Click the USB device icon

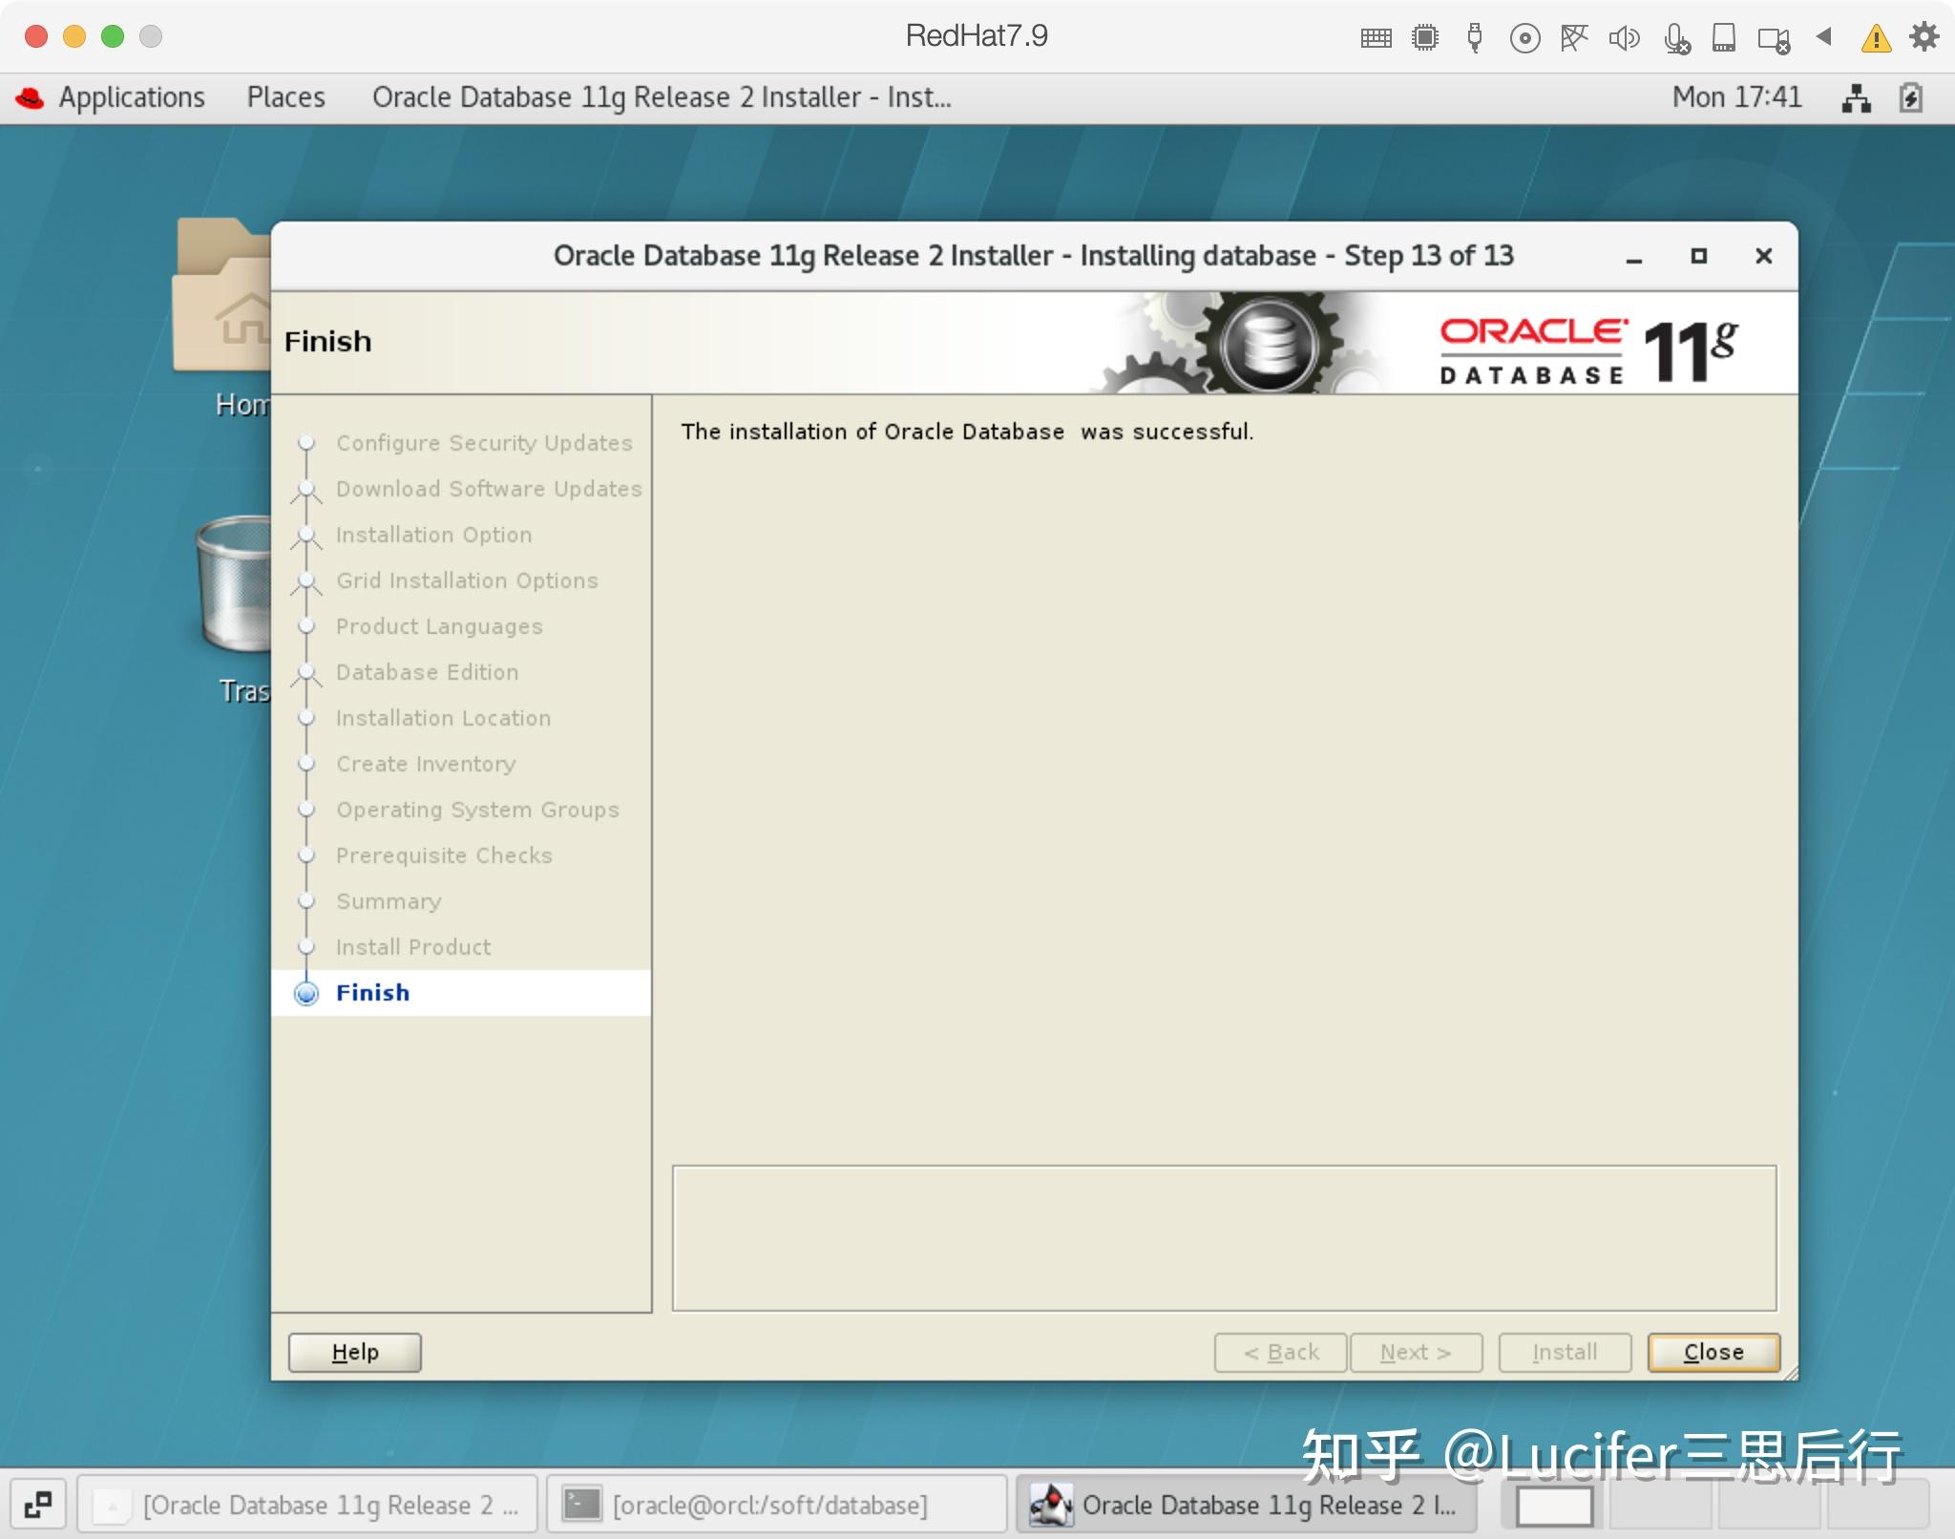pos(1476,36)
